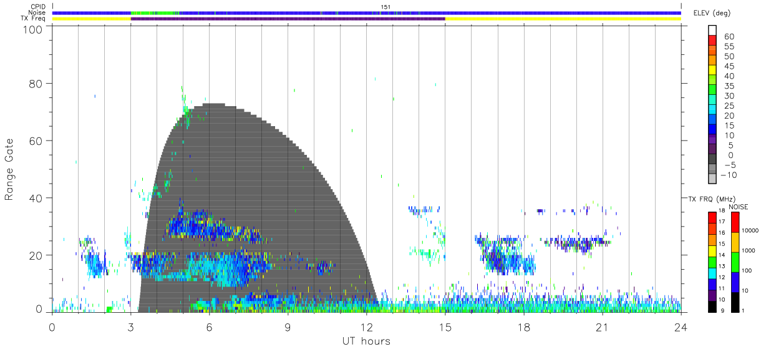Screen dimensions: 766x354
Task: Click the '21' tick label on UT hours axis
Action: coord(602,327)
